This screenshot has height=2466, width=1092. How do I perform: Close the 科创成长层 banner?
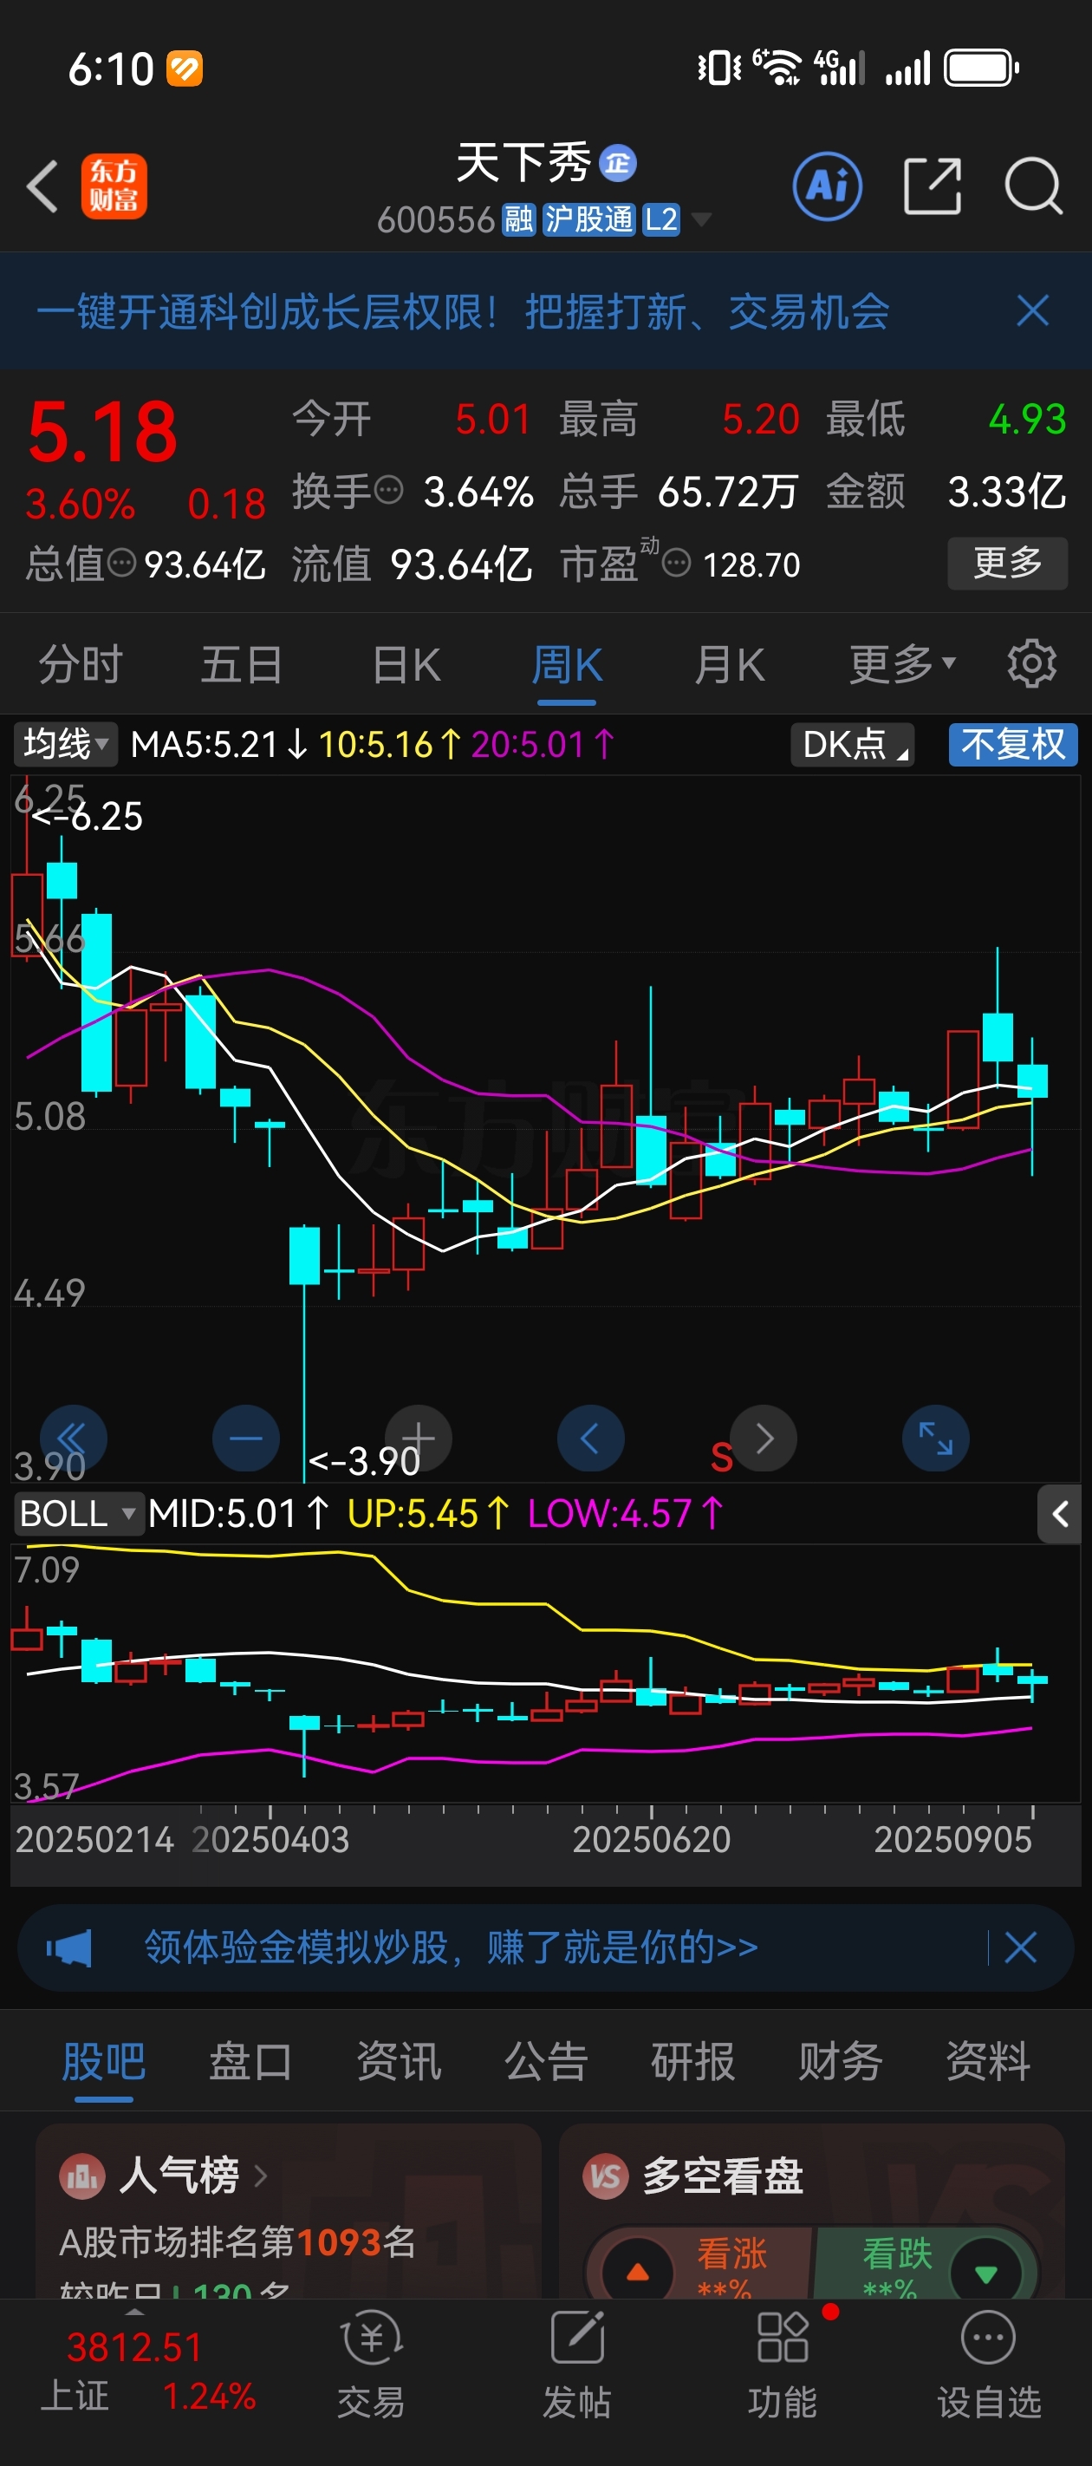[x=1033, y=311]
